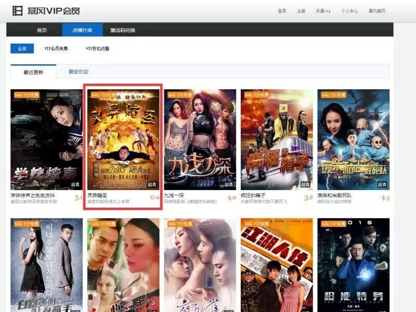Image resolution: width=416 pixels, height=312 pixels.
Task: Open the 超能特务 movie poster
Action: 354,265
